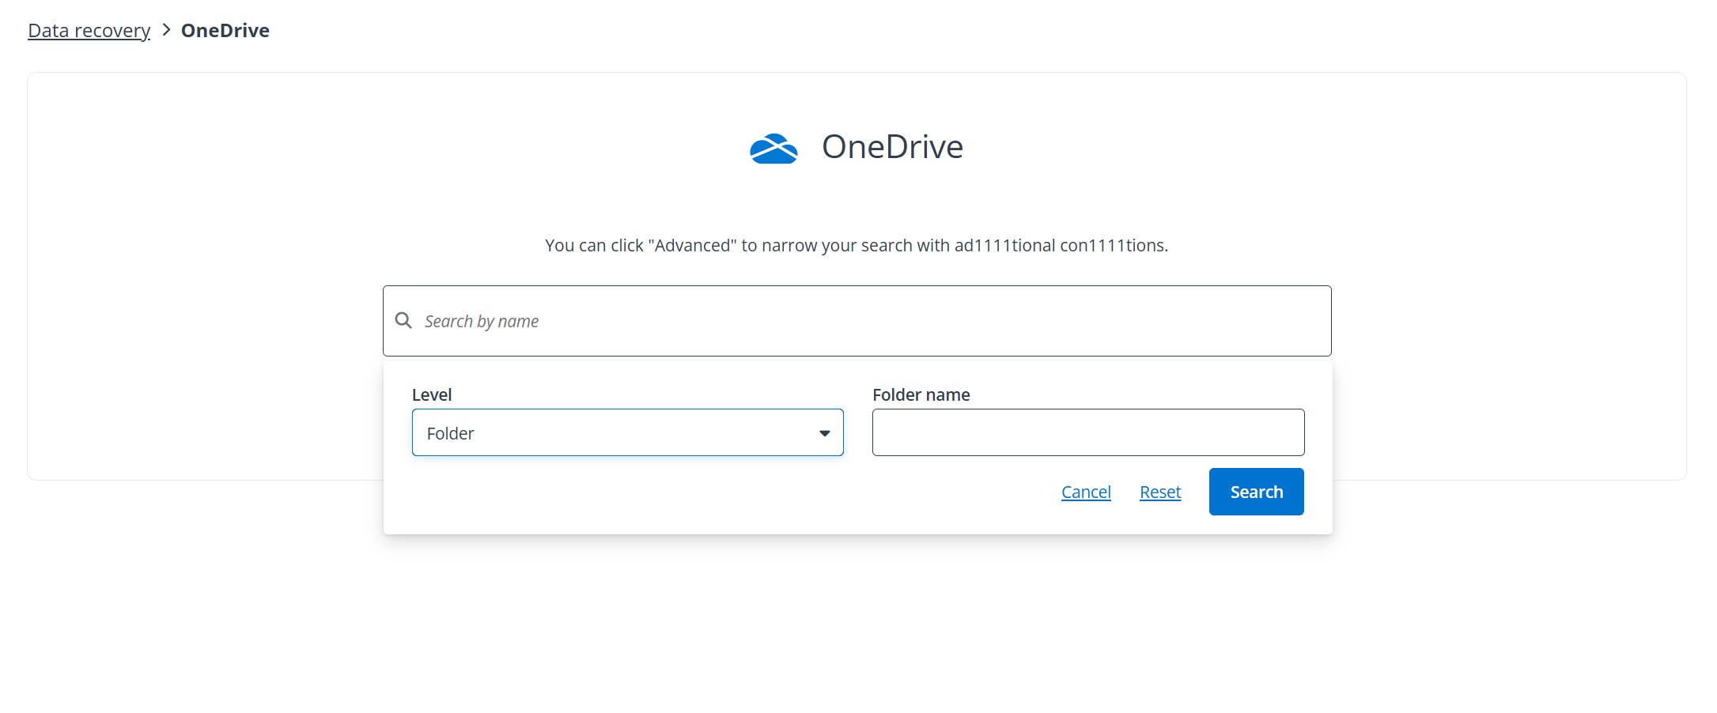This screenshot has height=713, width=1717.
Task: Click blank page area below filter panel
Action: (x=857, y=624)
